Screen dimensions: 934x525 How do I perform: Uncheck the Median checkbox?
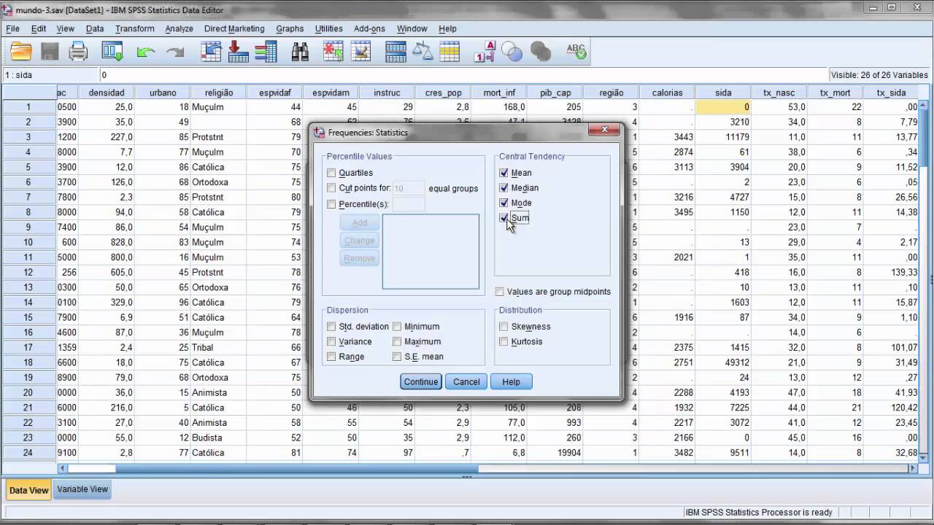tap(503, 187)
